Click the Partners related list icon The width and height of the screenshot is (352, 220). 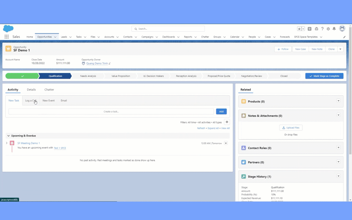point(244,162)
